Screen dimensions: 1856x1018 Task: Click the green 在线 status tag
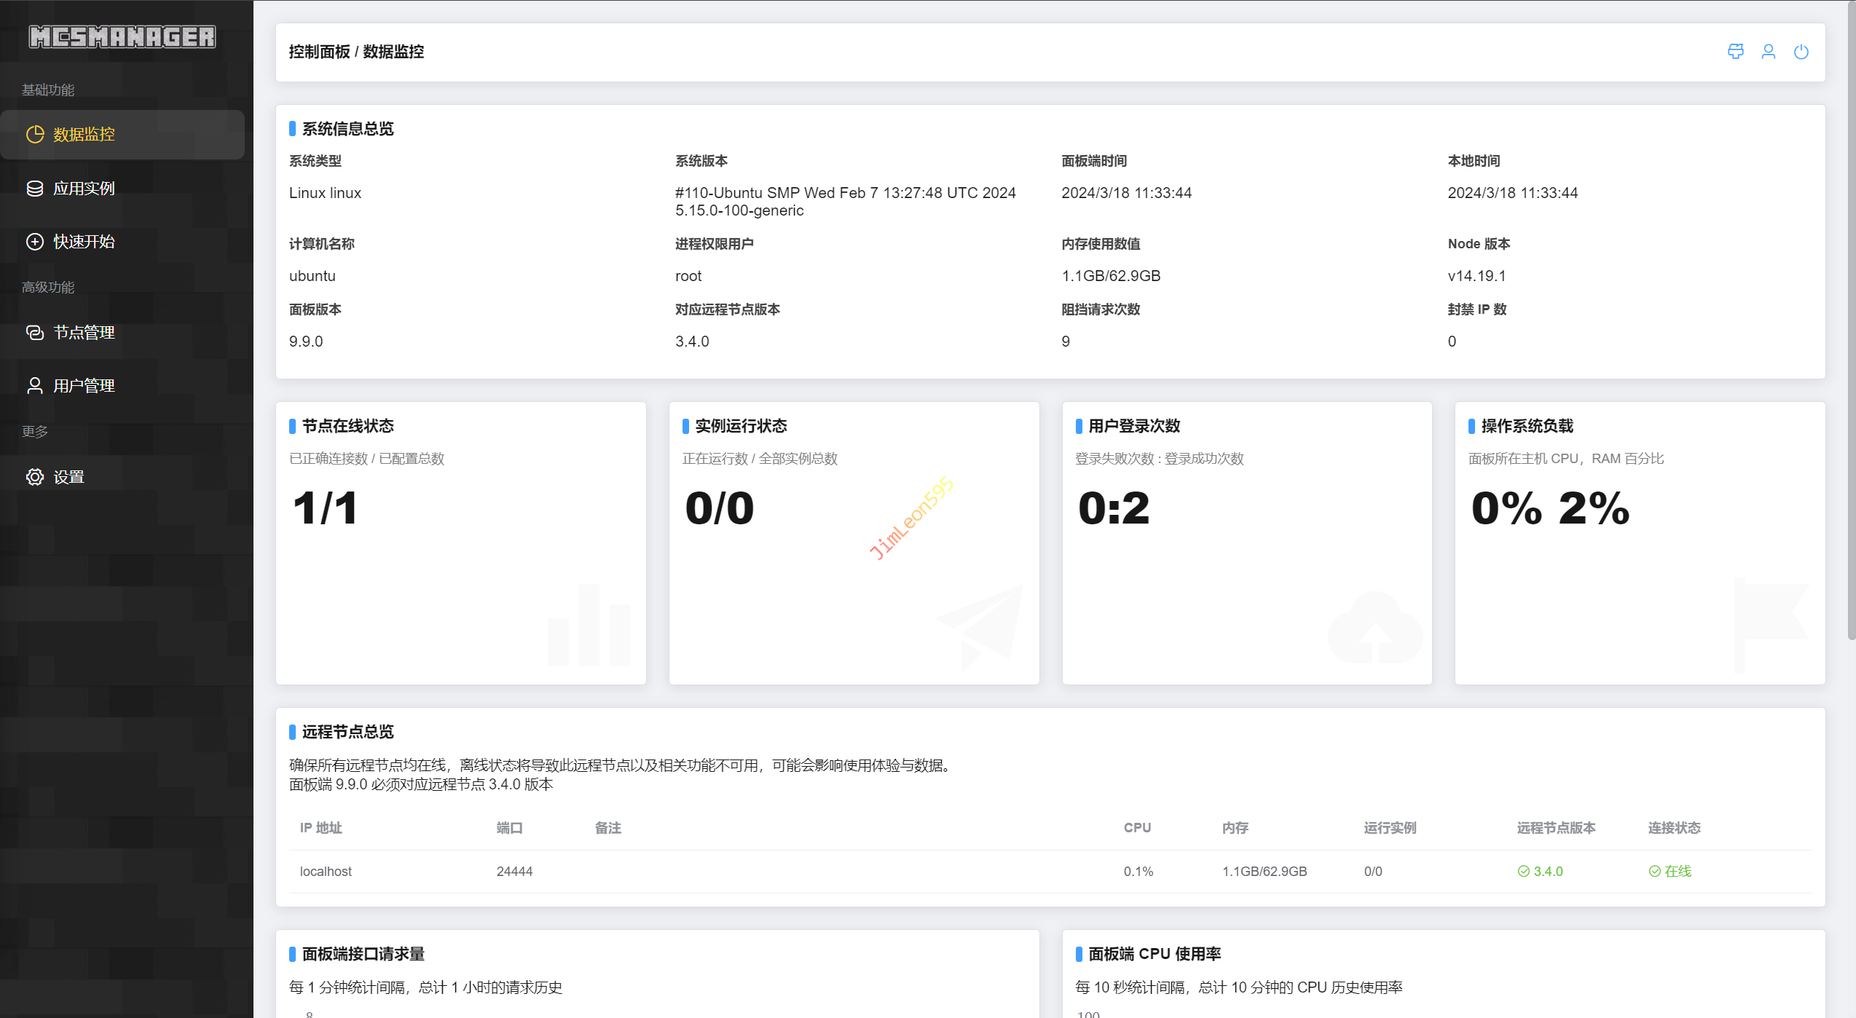coord(1670,871)
